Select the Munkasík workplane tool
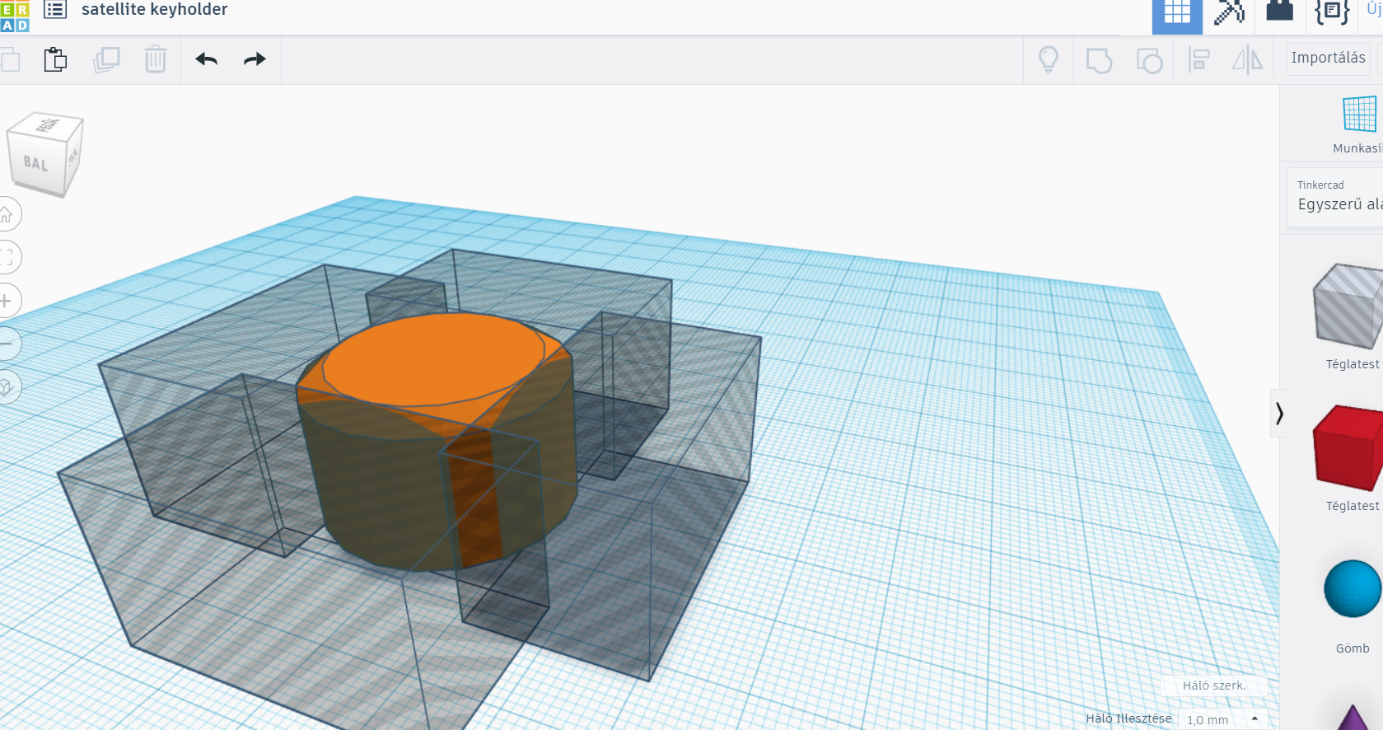 (x=1358, y=124)
